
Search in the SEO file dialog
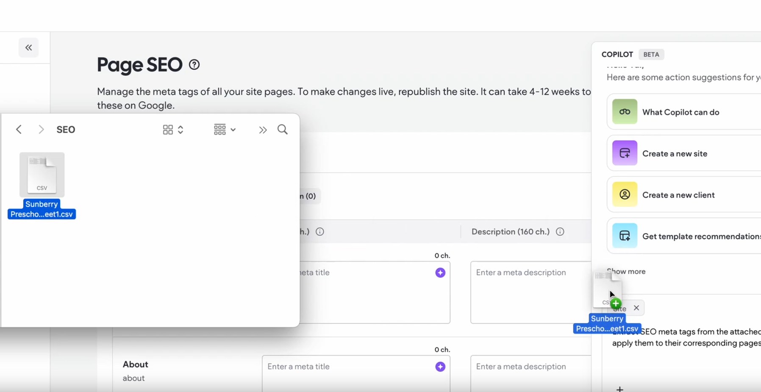coord(283,129)
